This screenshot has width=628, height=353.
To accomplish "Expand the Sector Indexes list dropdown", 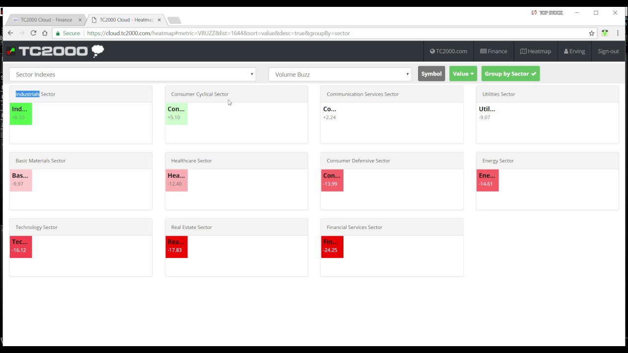I will [132, 75].
